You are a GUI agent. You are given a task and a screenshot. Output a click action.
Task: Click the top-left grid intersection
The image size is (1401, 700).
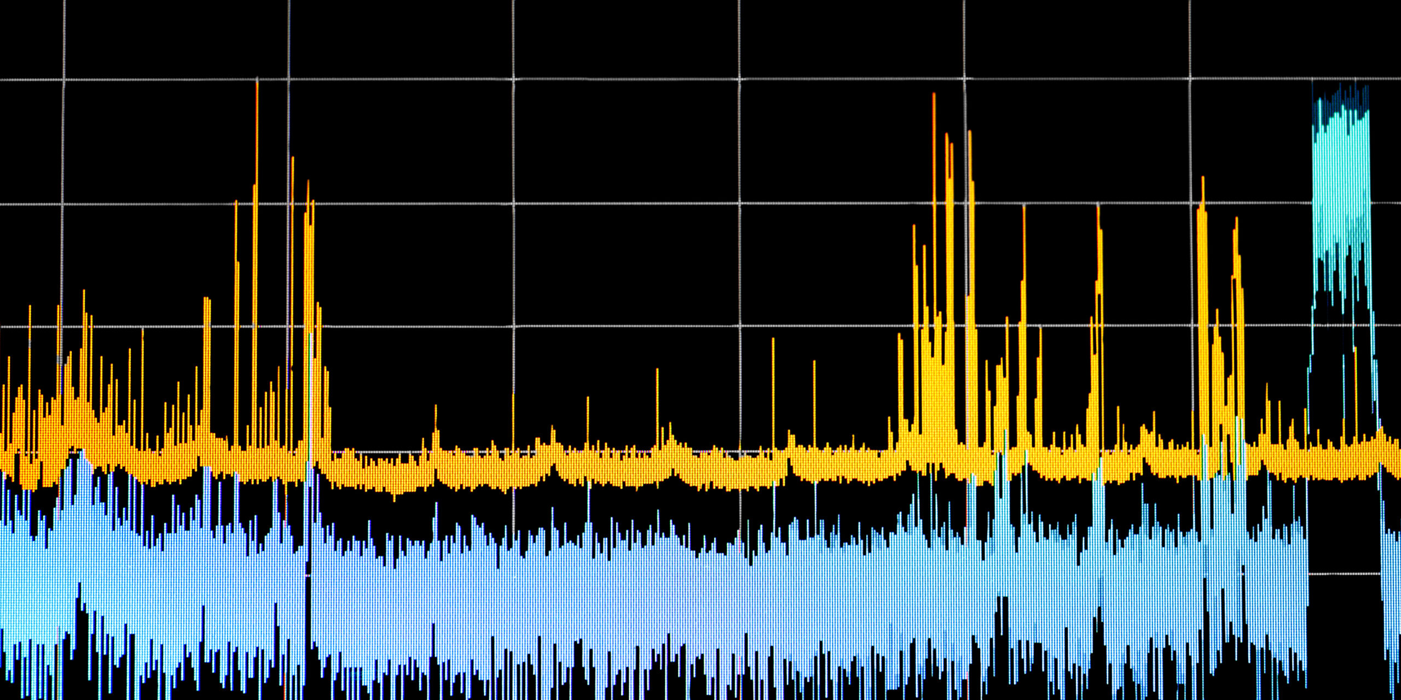[63, 80]
